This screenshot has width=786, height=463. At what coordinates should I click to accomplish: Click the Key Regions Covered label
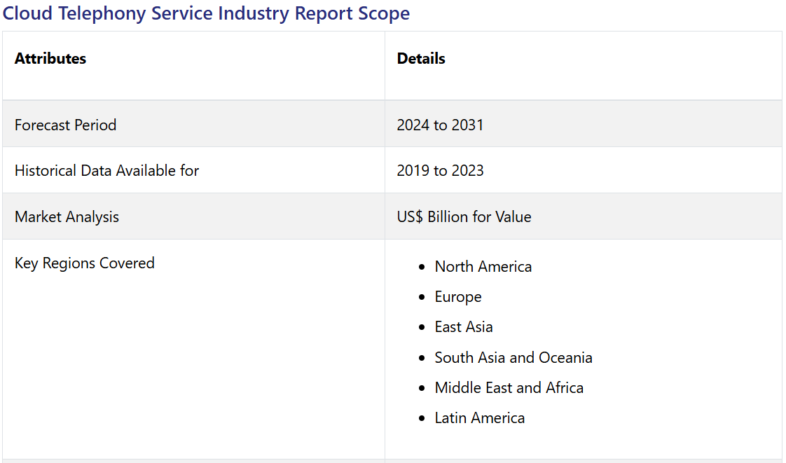pos(85,263)
